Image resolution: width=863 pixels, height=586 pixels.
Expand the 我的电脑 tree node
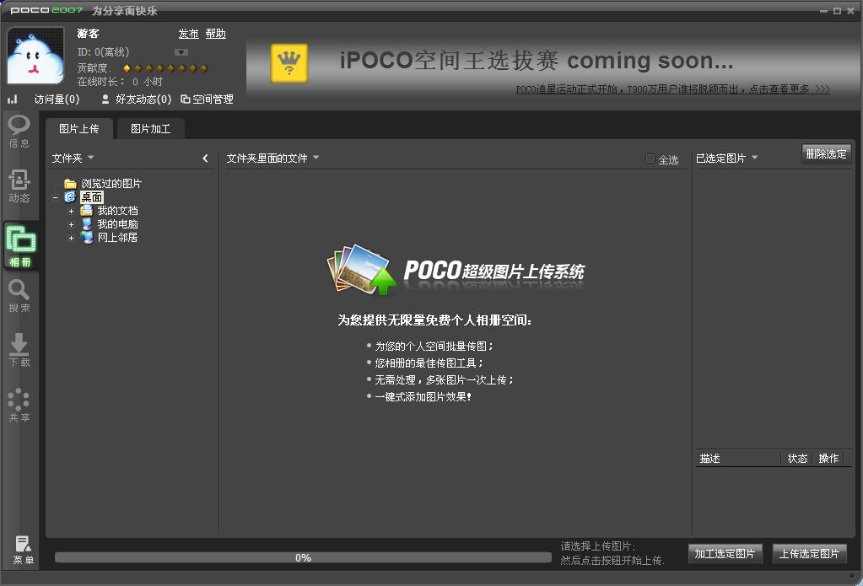pyautogui.click(x=71, y=224)
